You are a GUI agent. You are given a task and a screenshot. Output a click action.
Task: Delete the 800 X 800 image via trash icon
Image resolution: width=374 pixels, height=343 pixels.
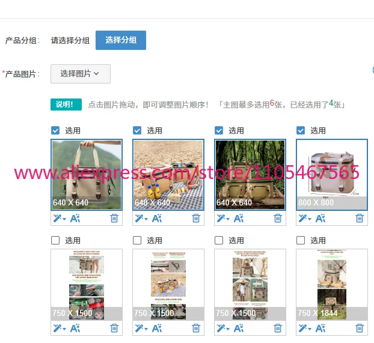tap(360, 218)
